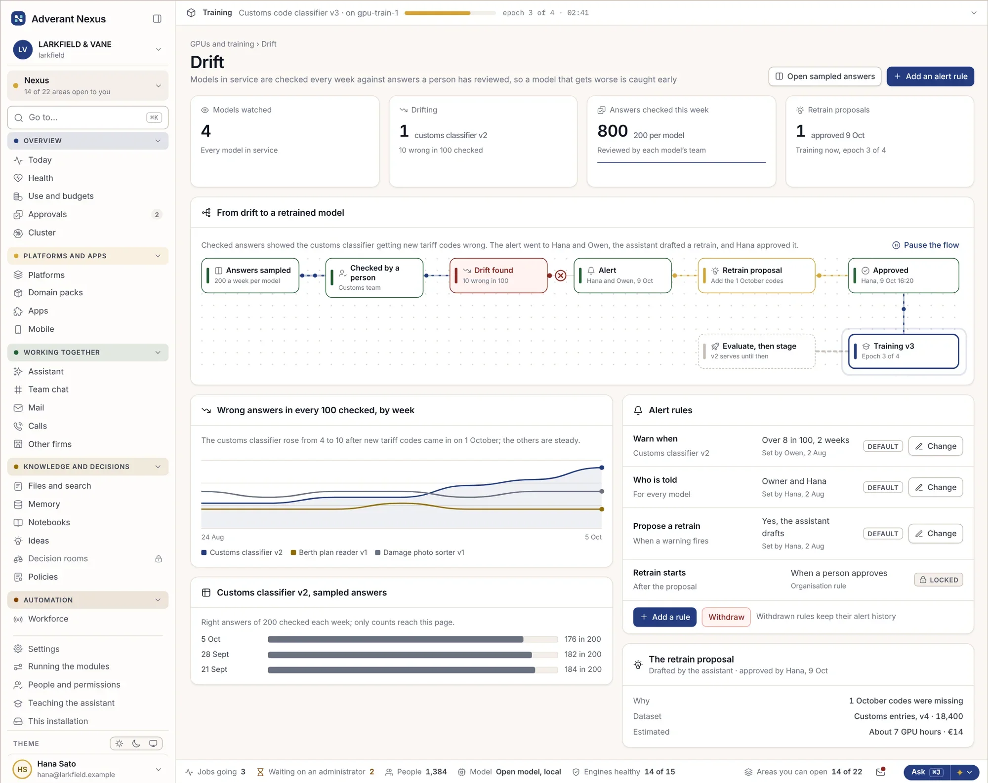This screenshot has width=988, height=783.
Task: Change the Warn when alert rule
Action: [x=936, y=446]
